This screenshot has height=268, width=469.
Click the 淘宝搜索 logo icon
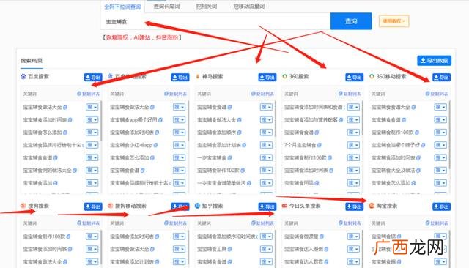point(372,206)
